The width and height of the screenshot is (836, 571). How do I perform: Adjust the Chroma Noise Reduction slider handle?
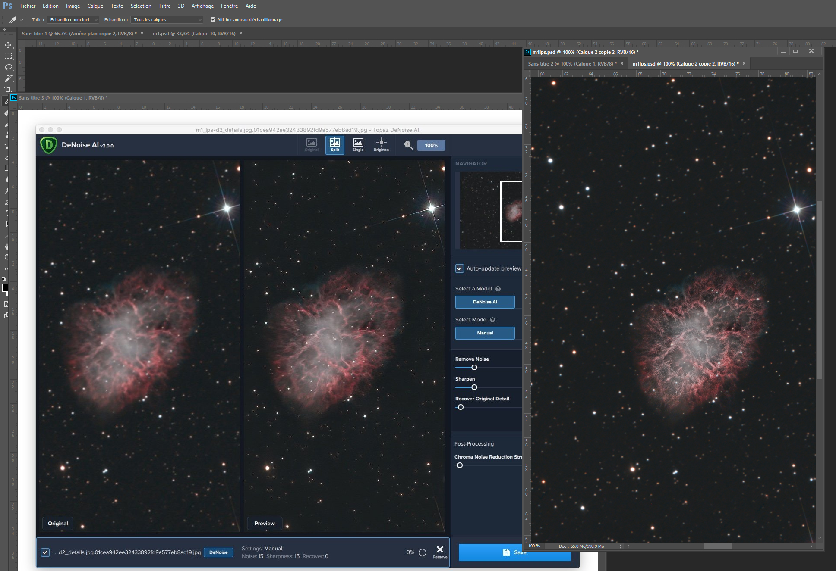point(460,465)
